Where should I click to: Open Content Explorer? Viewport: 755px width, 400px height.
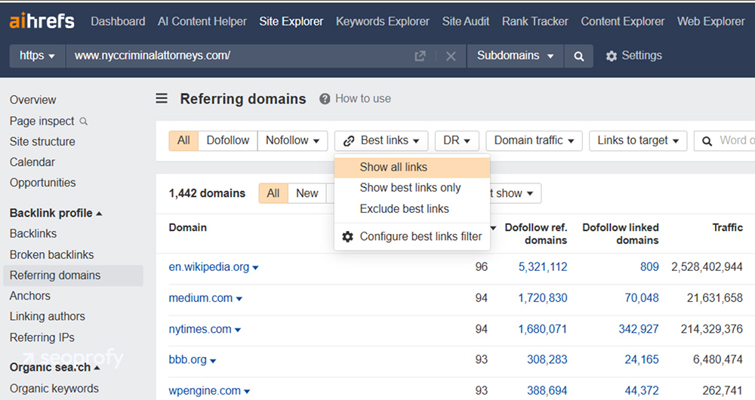[x=623, y=21]
